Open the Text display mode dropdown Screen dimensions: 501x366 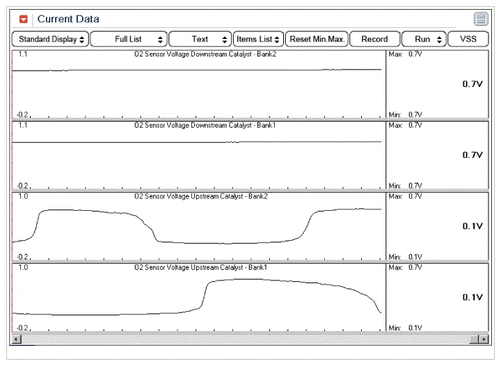200,40
